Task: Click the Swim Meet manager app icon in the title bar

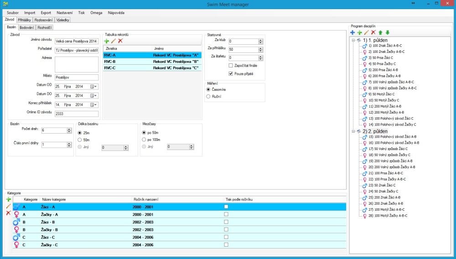Action: click(5, 4)
